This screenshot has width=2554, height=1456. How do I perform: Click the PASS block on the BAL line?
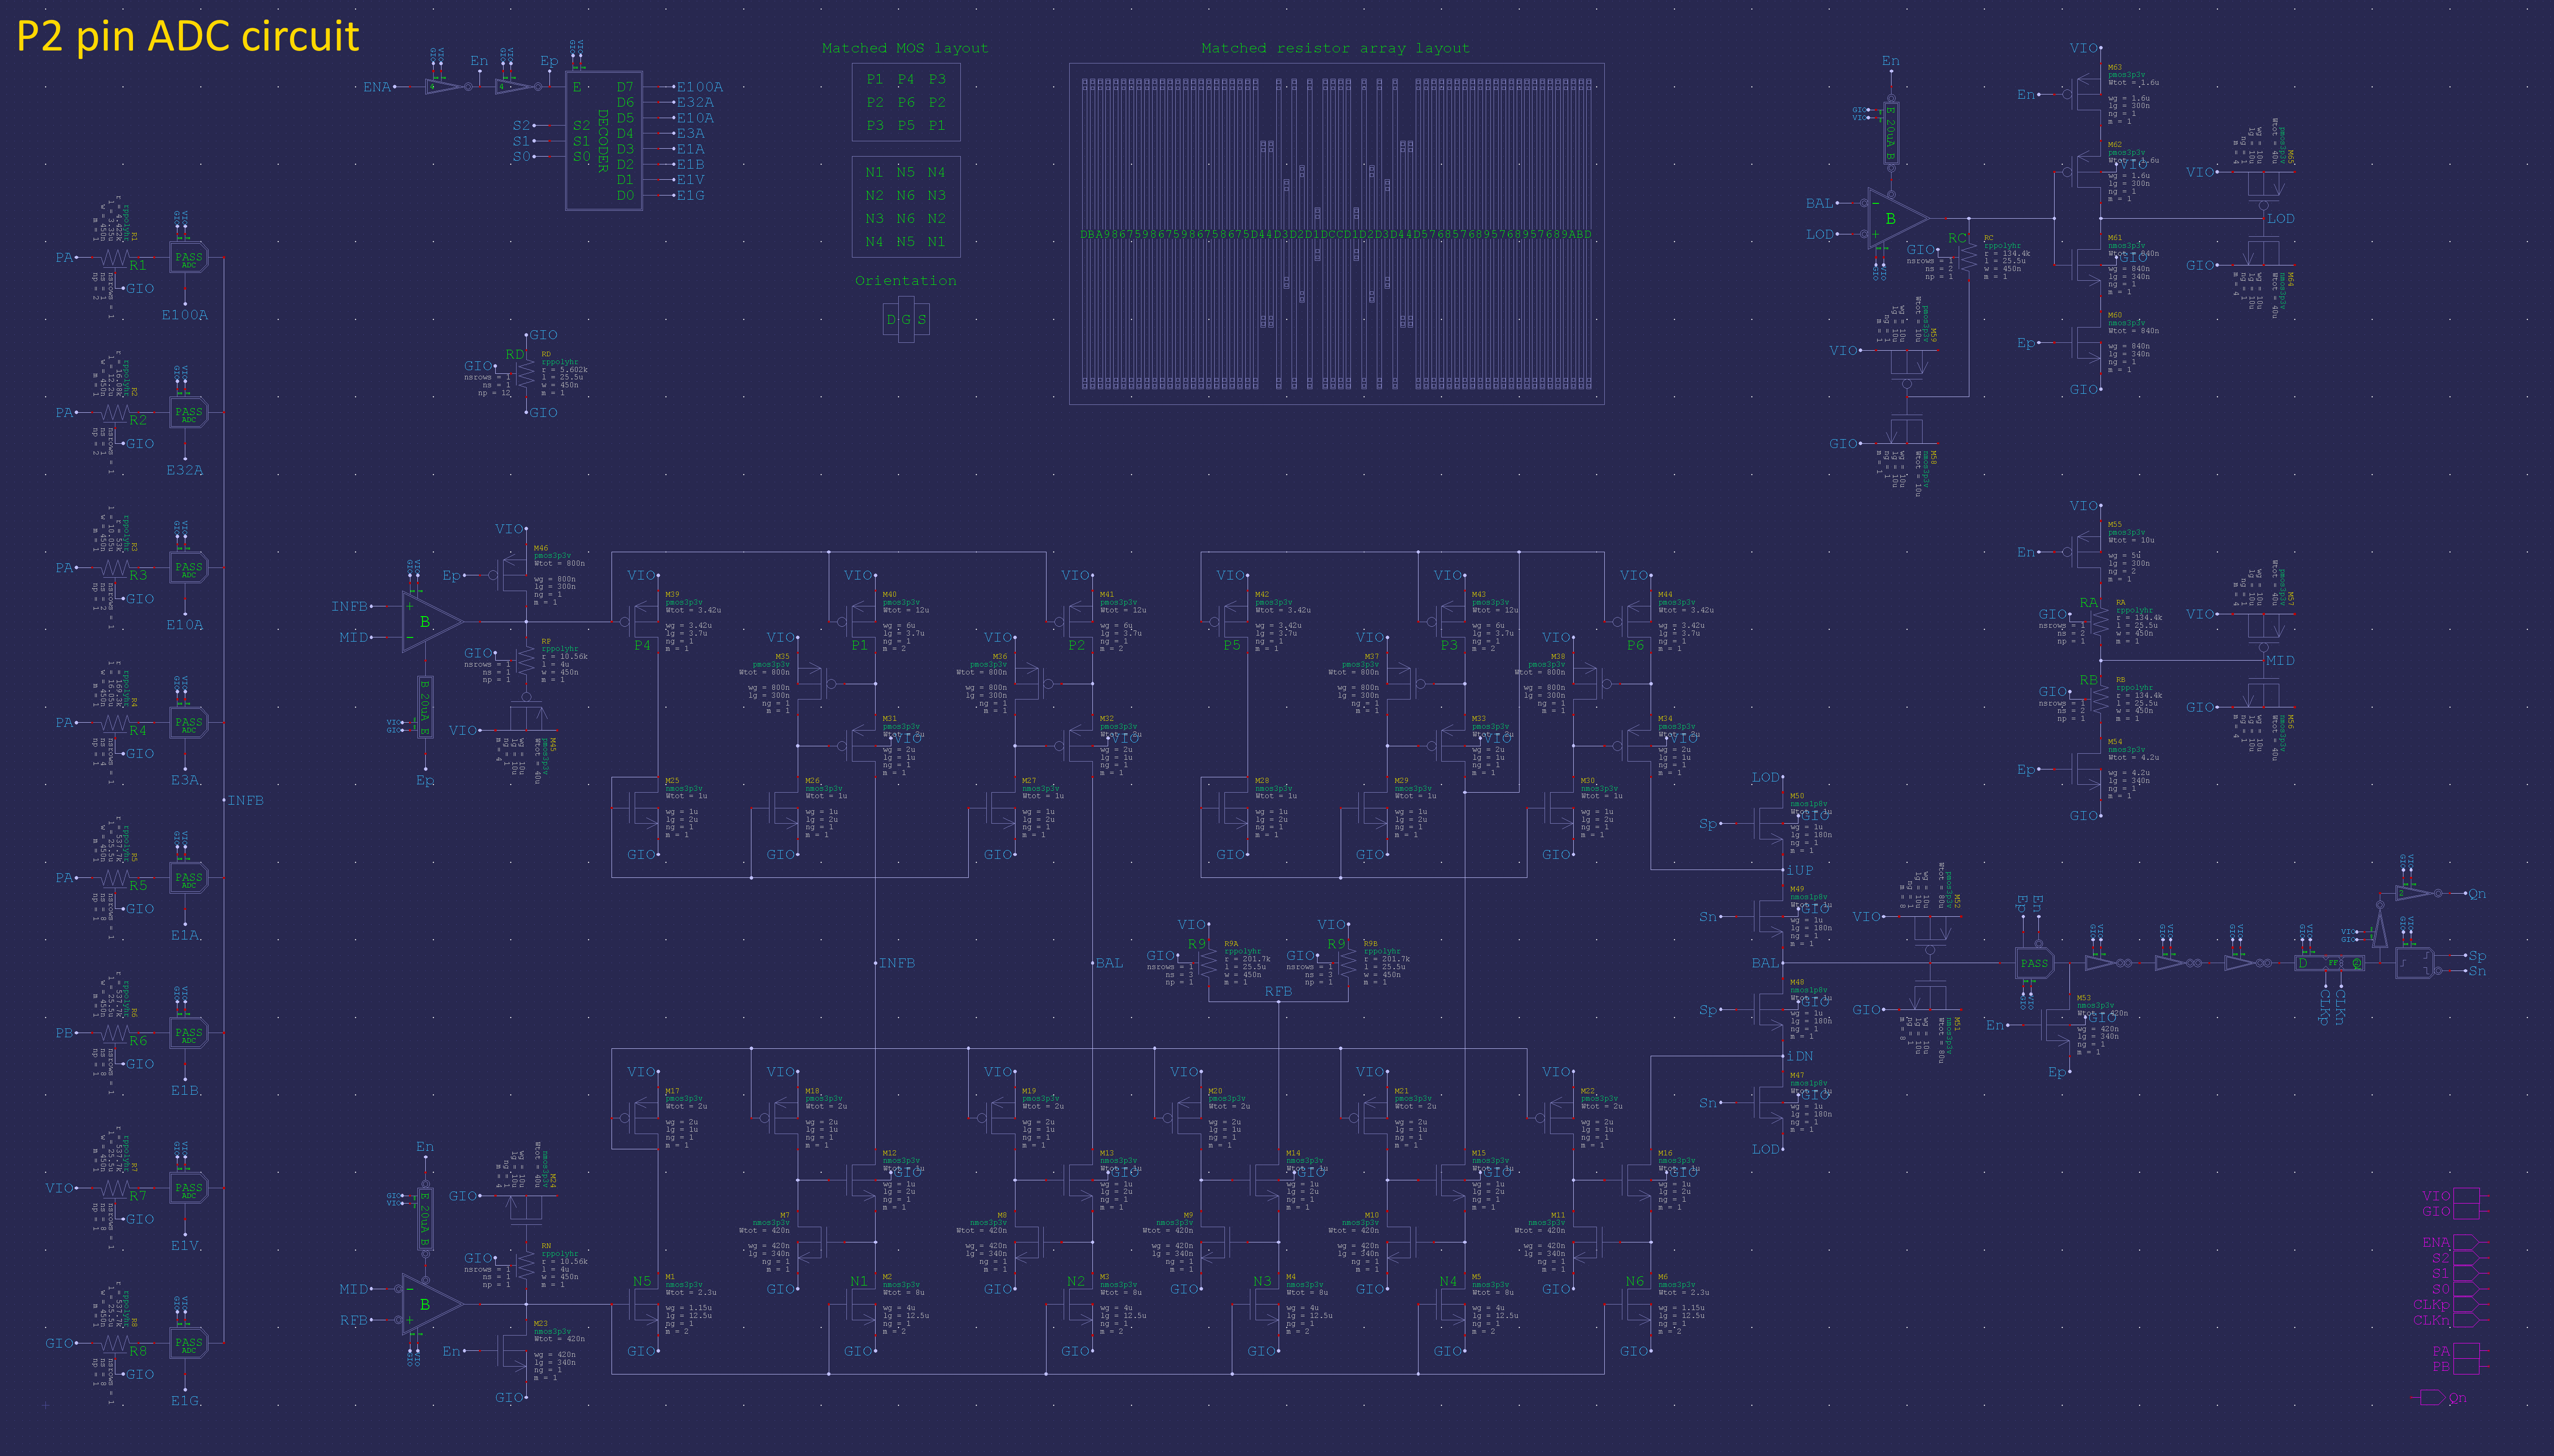2034,963
